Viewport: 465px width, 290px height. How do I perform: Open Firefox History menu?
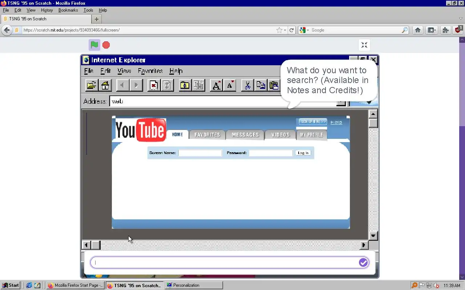(x=47, y=10)
